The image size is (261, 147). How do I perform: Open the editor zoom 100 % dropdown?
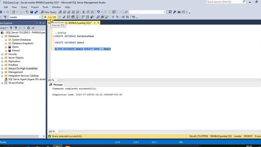click(x=58, y=80)
